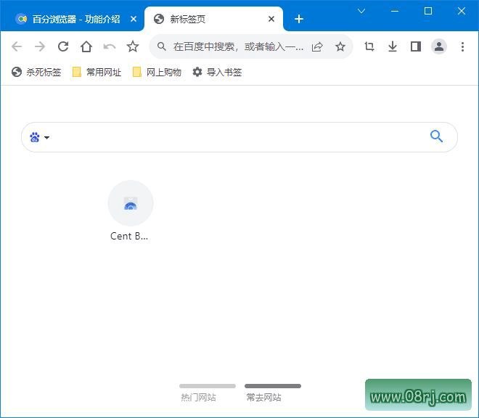
Task: Expand Baidu search engine selector
Action: (40, 137)
